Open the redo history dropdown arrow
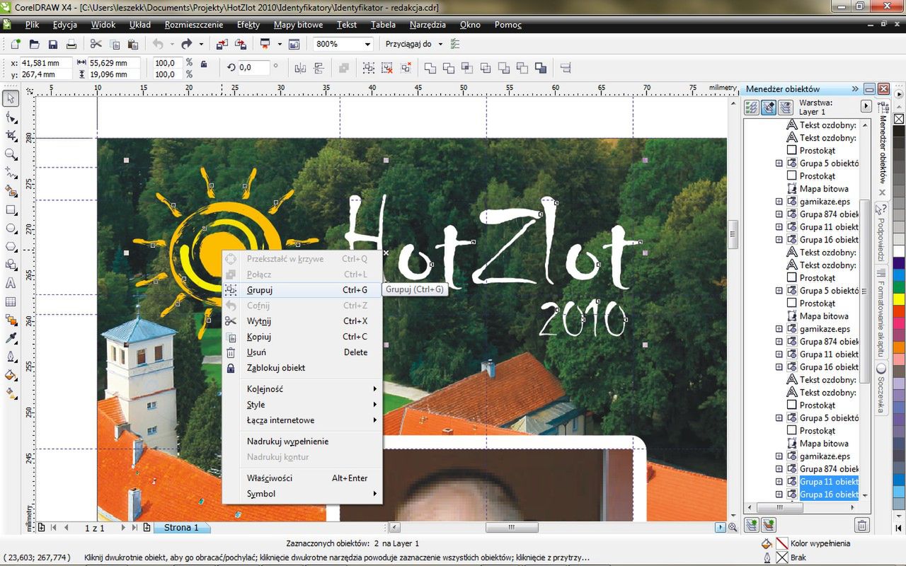 (x=201, y=44)
